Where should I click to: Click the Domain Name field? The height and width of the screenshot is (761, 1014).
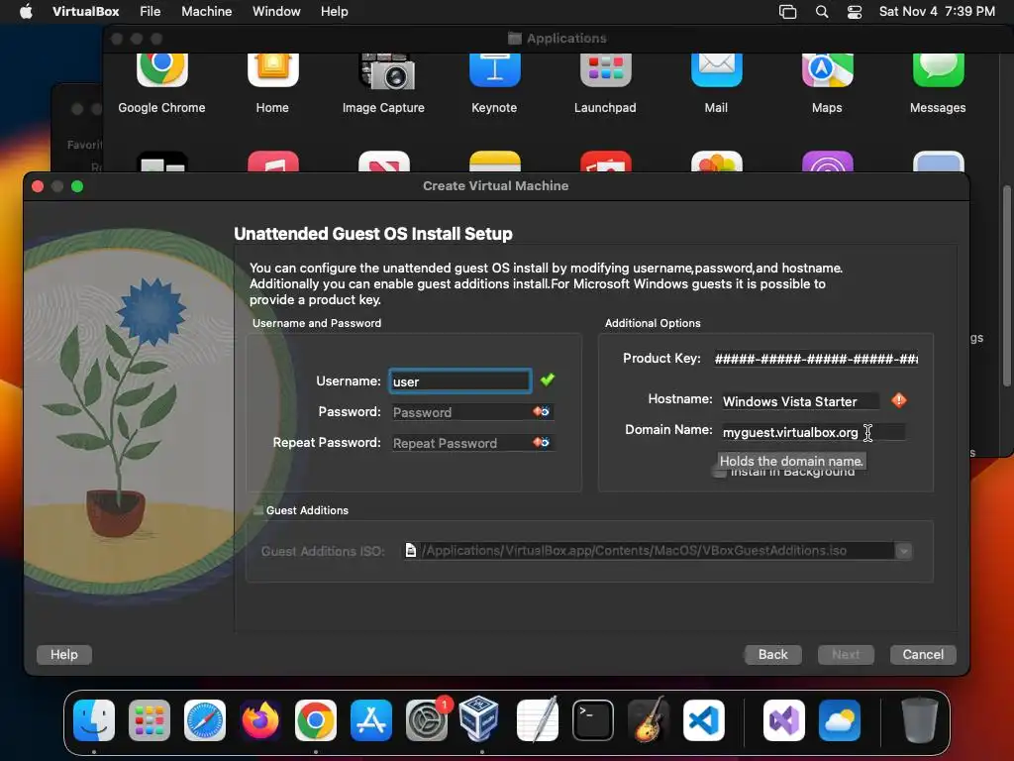coord(814,432)
